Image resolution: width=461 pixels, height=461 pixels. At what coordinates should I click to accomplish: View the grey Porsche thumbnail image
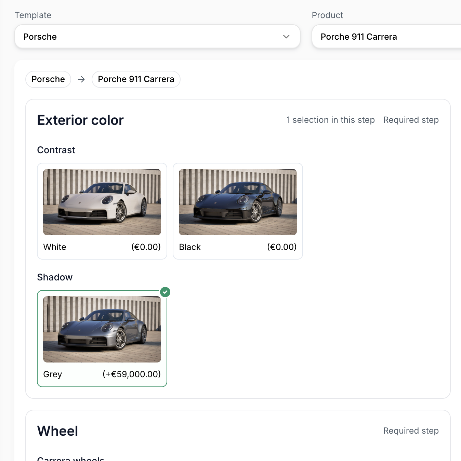pyautogui.click(x=102, y=329)
